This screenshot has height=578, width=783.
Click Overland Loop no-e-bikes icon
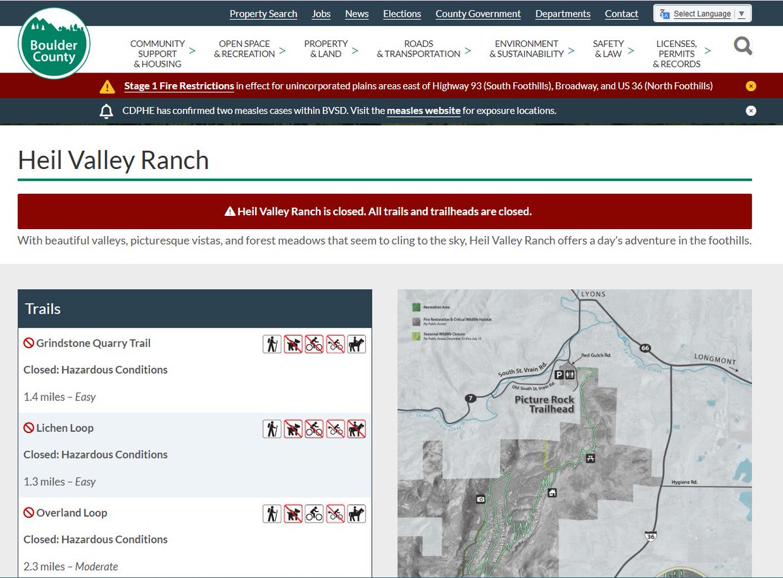tap(335, 513)
